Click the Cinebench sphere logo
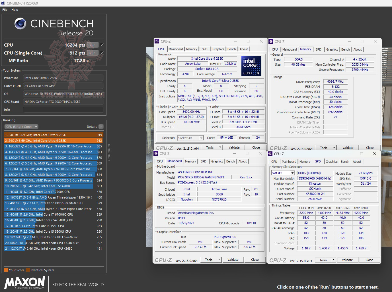 [20, 24]
